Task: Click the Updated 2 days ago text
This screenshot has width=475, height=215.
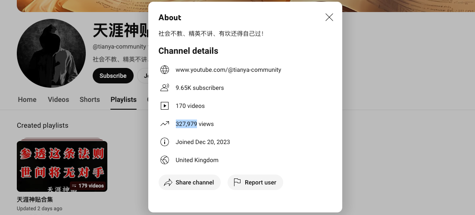Action: click(x=39, y=209)
